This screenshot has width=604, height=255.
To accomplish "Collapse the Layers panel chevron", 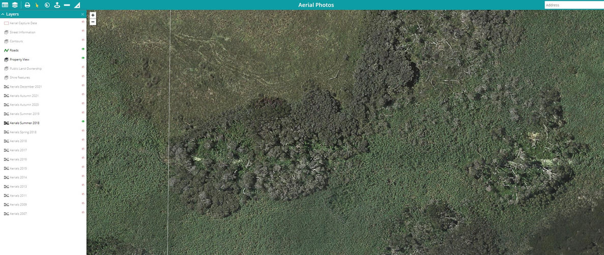I will coord(3,14).
